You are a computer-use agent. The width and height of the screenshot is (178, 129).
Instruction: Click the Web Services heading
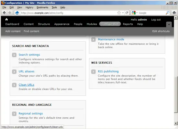pyautogui.click(x=102, y=63)
